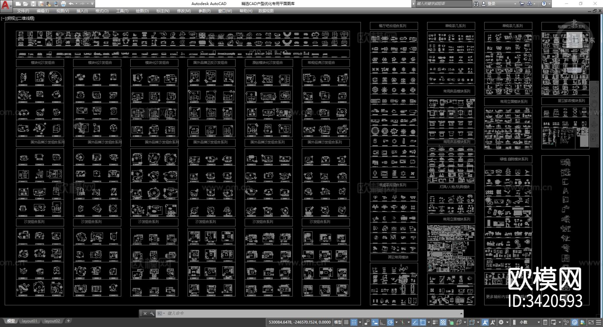The height and width of the screenshot is (327, 603).
Task: Click the hardware acceleration status icon
Action: [575, 322]
